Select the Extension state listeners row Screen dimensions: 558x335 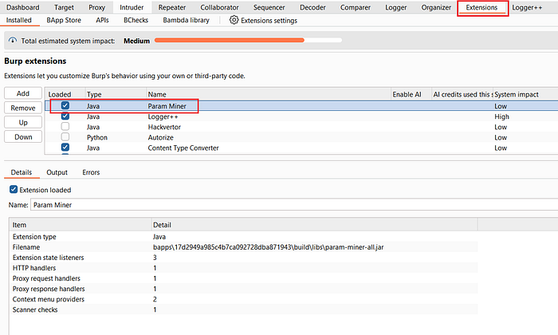(244, 258)
